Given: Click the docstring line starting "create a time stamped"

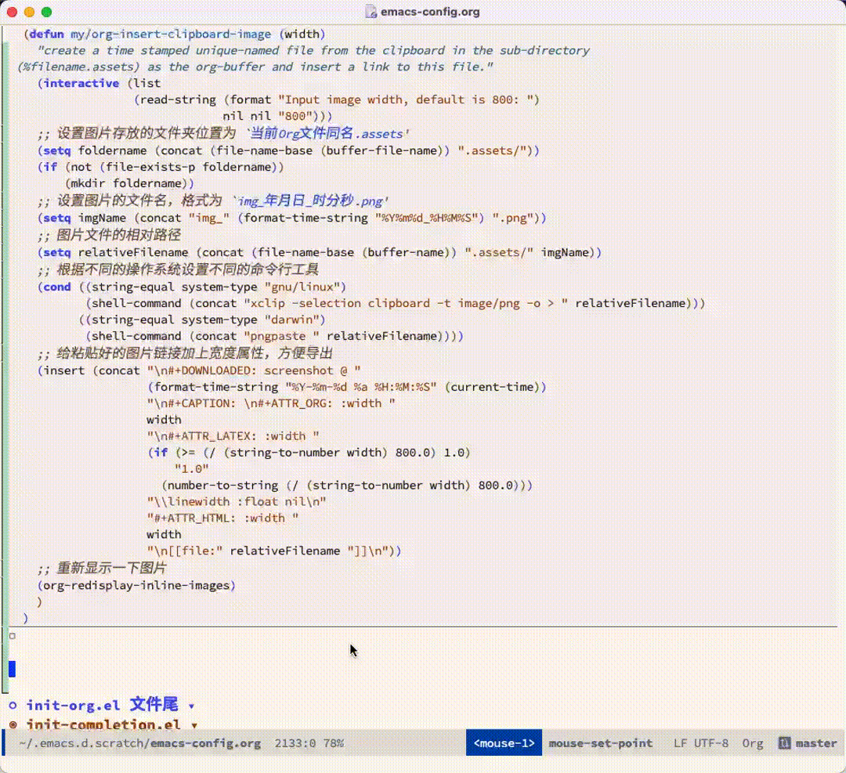Looking at the screenshot, I should (313, 51).
